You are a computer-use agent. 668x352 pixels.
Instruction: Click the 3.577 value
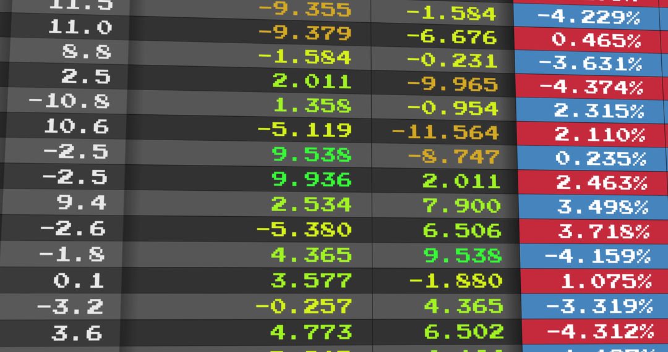pyautogui.click(x=311, y=281)
